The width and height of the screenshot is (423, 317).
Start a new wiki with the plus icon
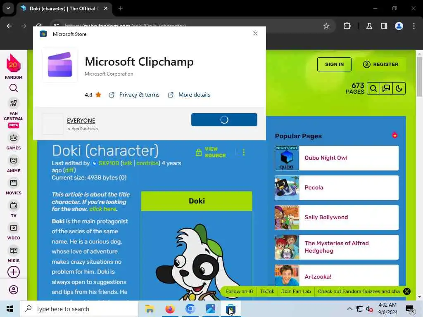pos(14,272)
